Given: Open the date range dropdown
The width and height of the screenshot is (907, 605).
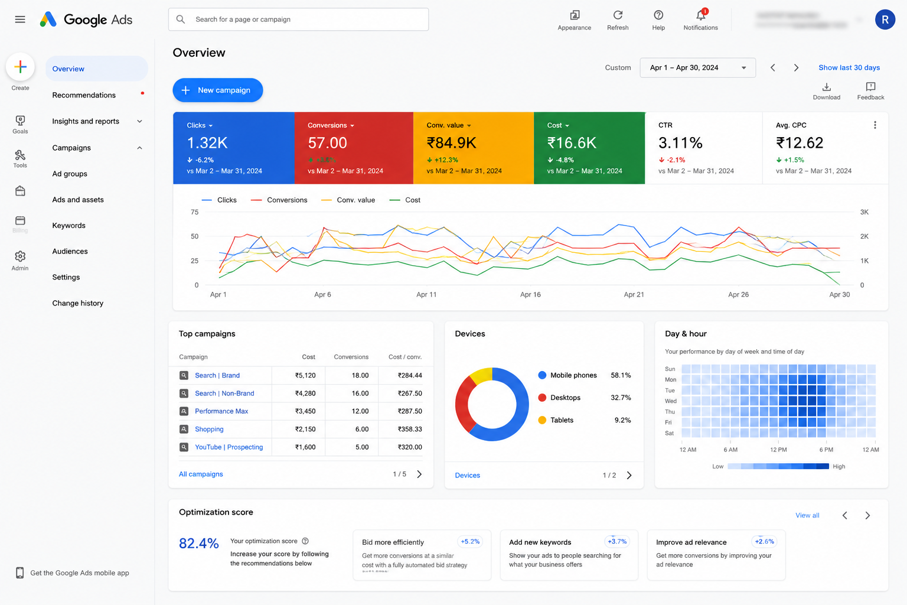Looking at the screenshot, I should (x=697, y=68).
